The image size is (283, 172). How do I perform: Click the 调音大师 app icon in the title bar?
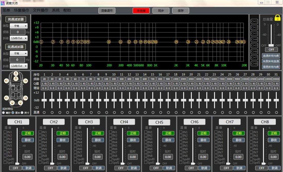coord(3,3)
